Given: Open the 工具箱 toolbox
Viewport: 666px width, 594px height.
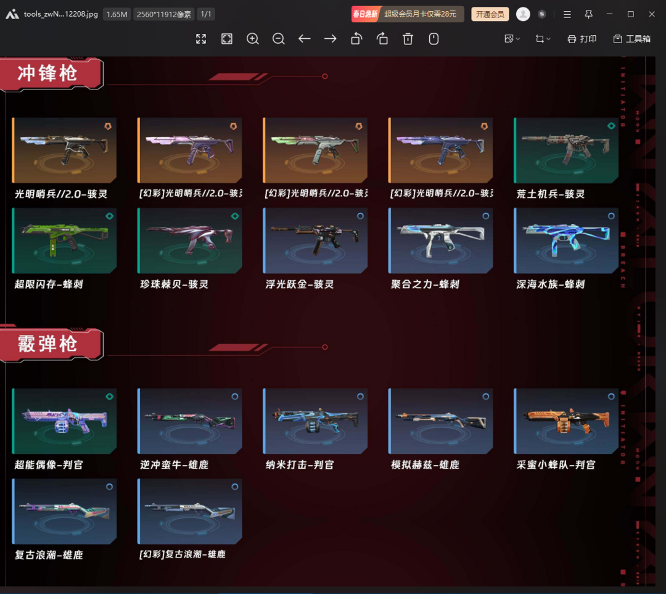Looking at the screenshot, I should [x=632, y=39].
